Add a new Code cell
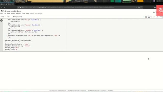The height and width of the screenshot is (92, 163). 2,17
